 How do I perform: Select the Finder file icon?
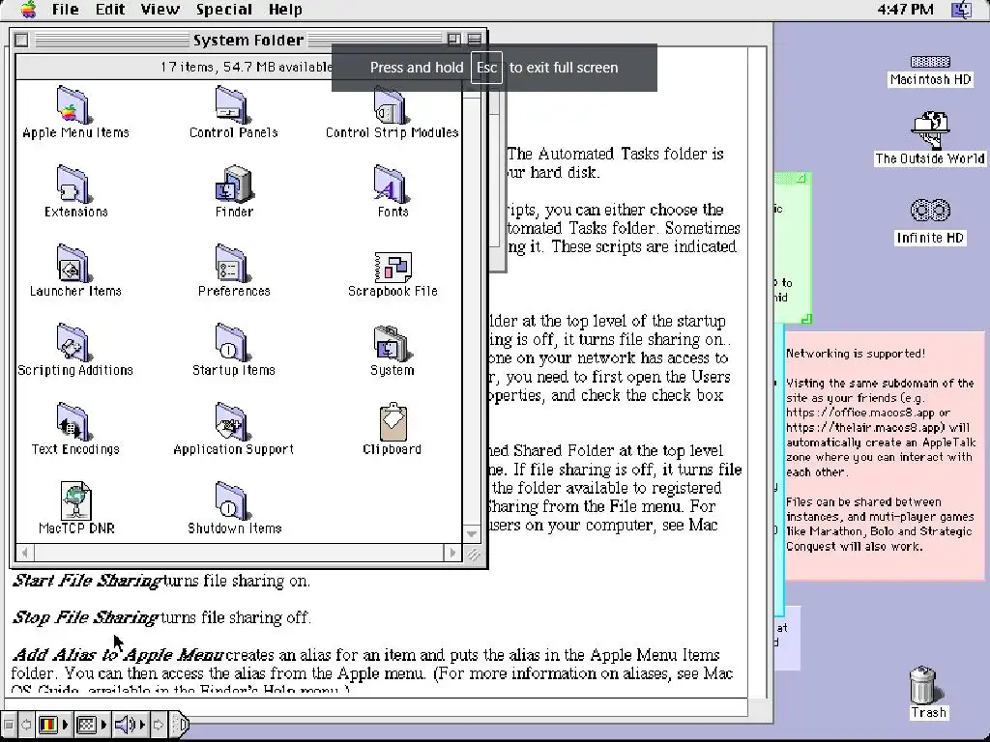tap(234, 185)
